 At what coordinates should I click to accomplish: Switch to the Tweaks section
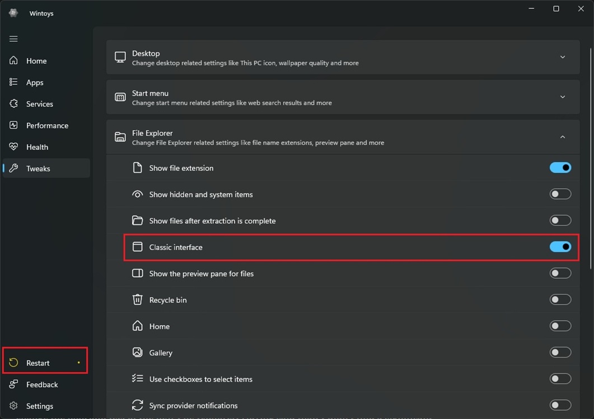38,168
